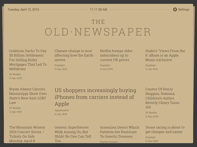Click 11 Apr, 18:18 under AppleInsider
197x147 pixels.
61,114
